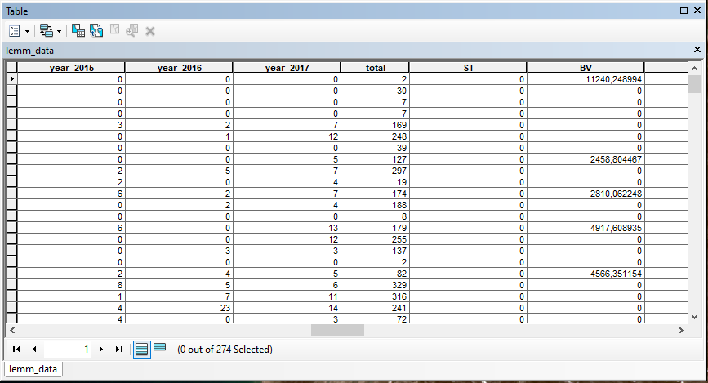Toggle Show all records view

142,350
